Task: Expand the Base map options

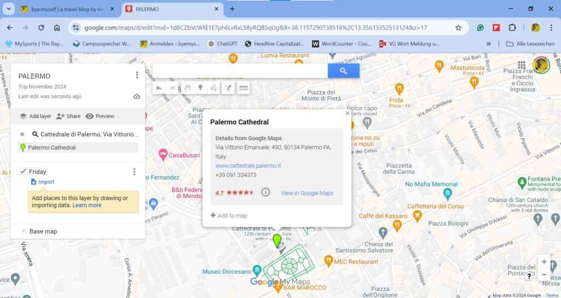Action: (x=23, y=231)
